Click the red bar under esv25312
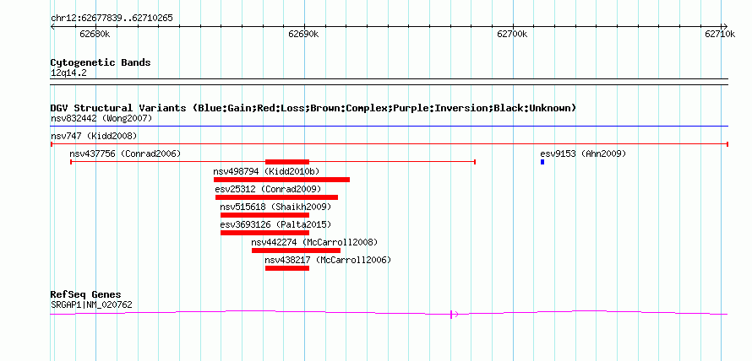This screenshot has height=361, width=752. tap(277, 197)
